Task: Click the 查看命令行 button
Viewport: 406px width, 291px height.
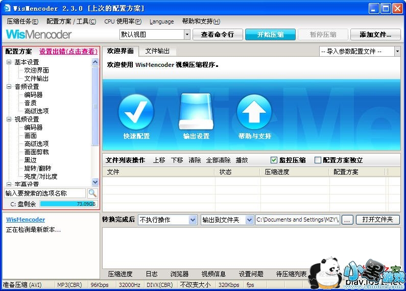Action: 218,34
